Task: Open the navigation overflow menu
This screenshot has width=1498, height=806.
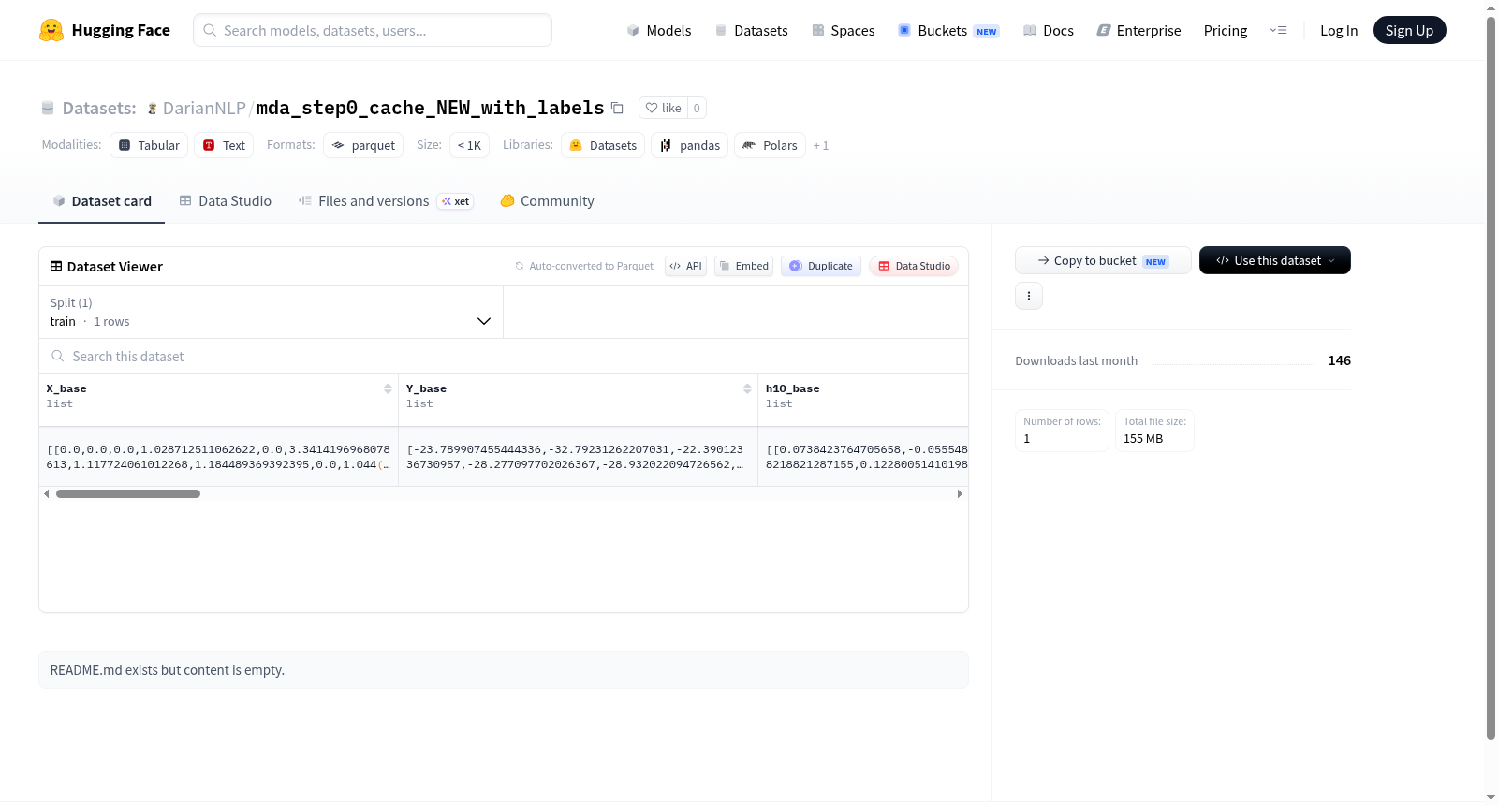Action: tap(1278, 30)
